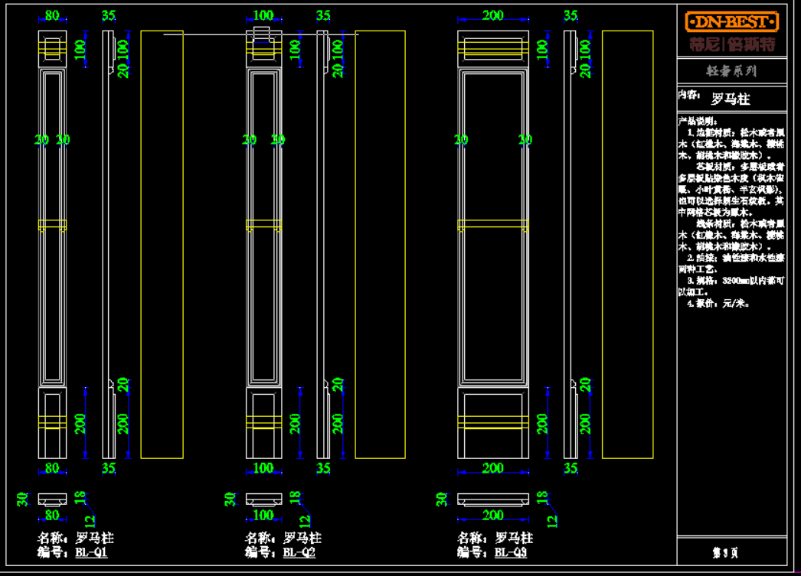Image resolution: width=801 pixels, height=576 pixels.
Task: Pick the yellow rectangle right of BL-Q3 column
Action: tap(627, 245)
